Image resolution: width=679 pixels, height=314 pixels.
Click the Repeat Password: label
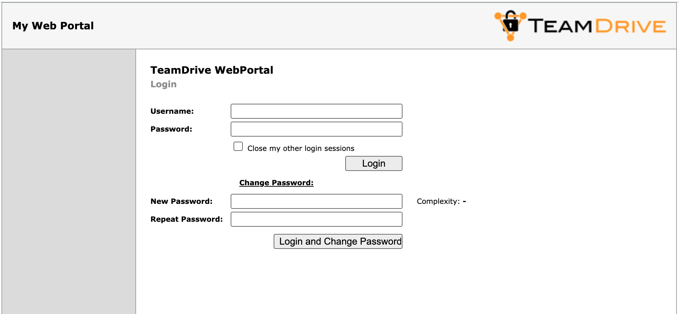click(186, 219)
